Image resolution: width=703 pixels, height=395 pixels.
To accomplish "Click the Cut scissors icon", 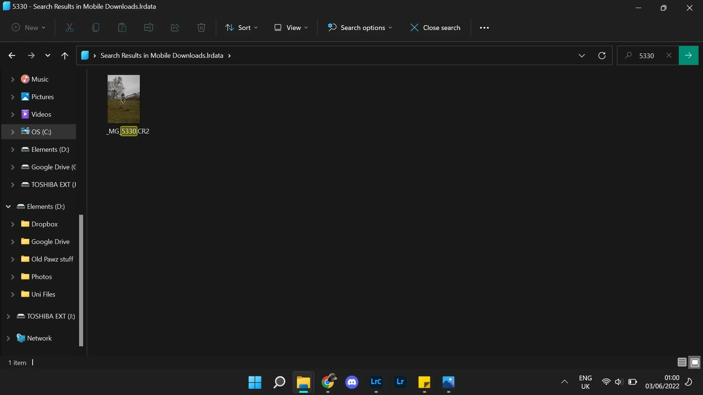I will [x=69, y=28].
